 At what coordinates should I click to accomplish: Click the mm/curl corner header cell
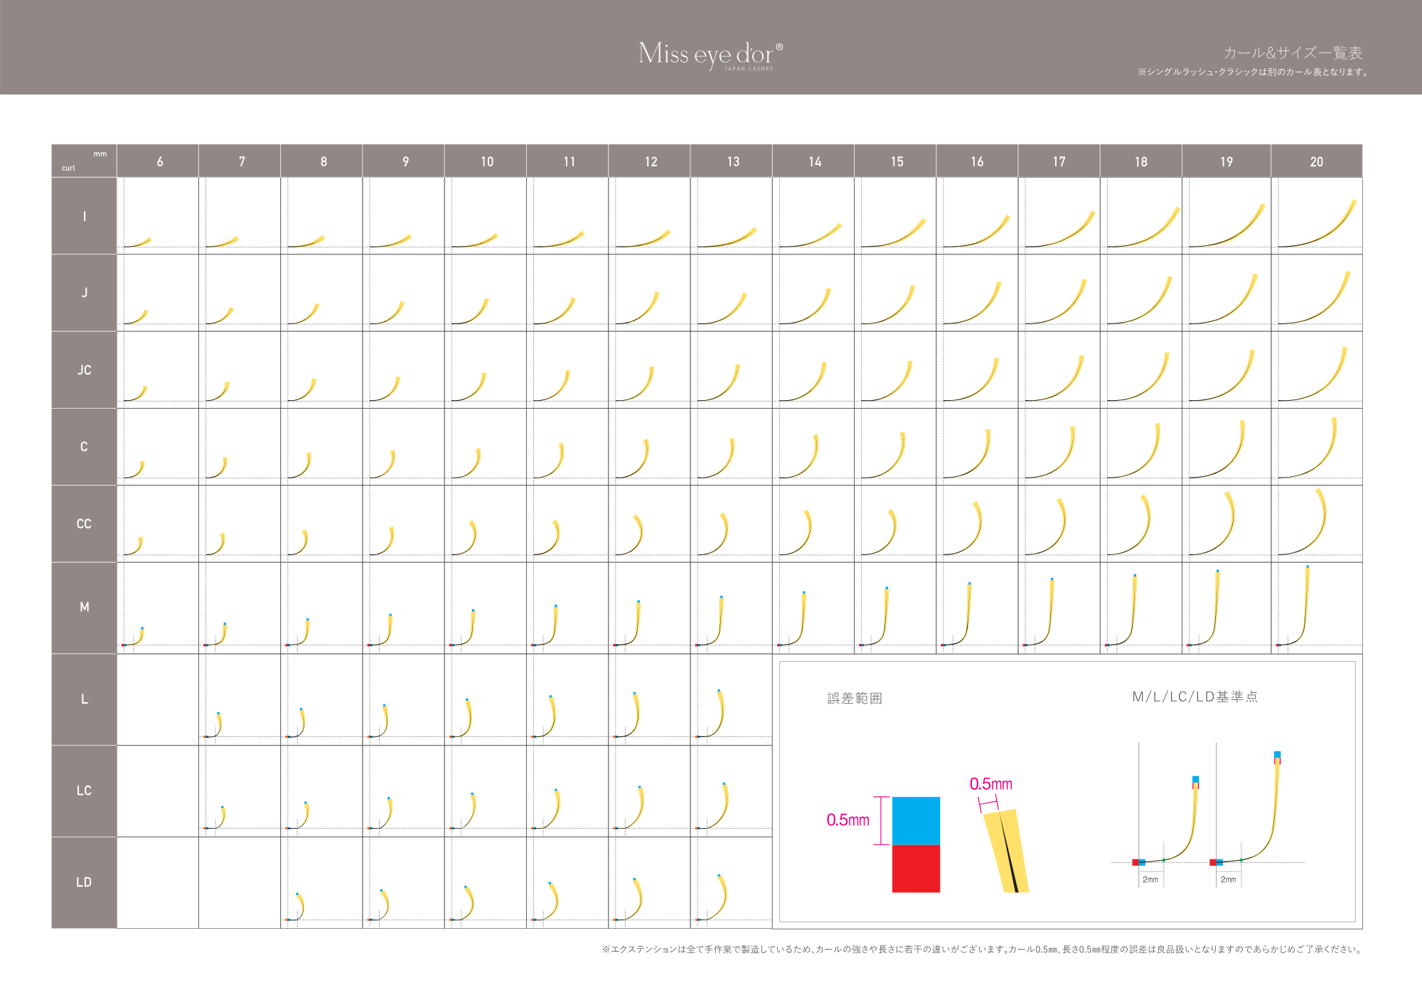point(84,161)
